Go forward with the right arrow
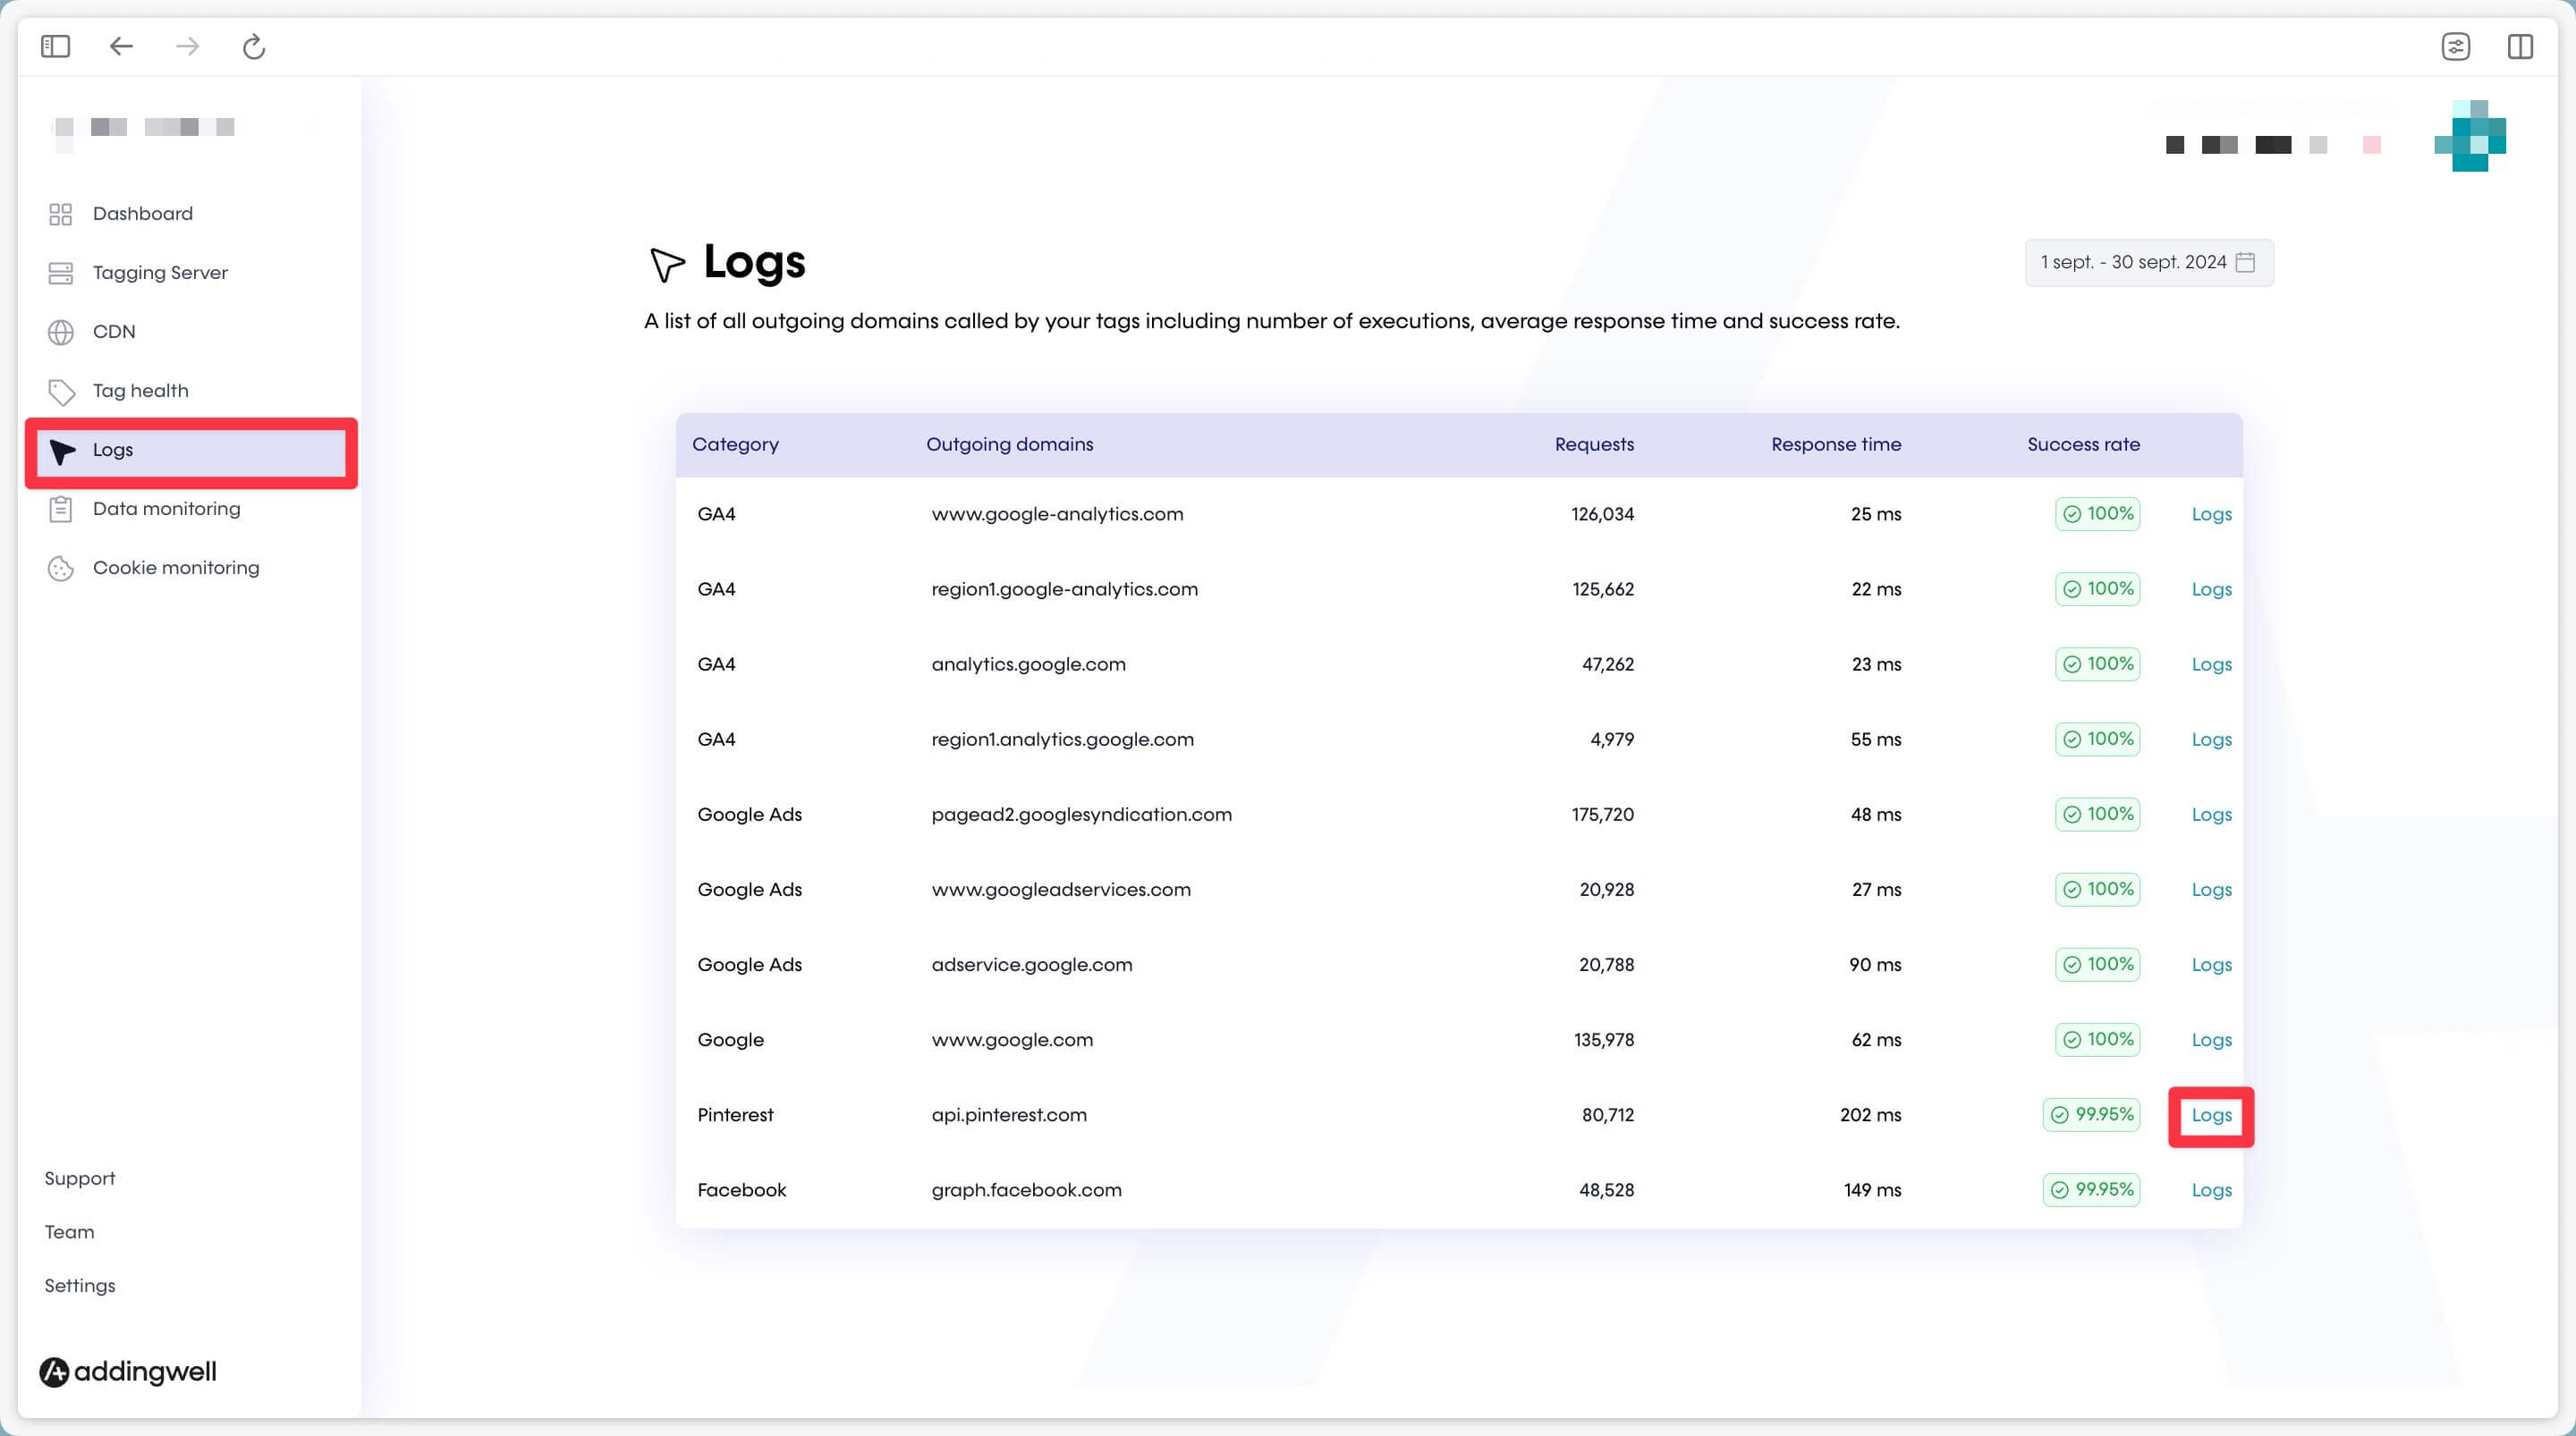Screen dimensions: 2576x1436 (x=187, y=46)
